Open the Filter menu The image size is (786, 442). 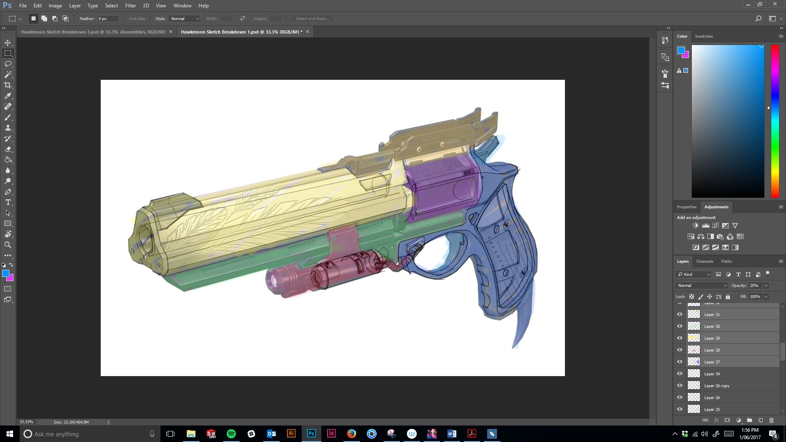[131, 6]
